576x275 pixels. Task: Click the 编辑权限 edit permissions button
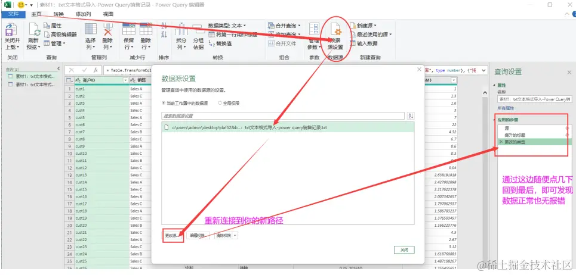198,236
